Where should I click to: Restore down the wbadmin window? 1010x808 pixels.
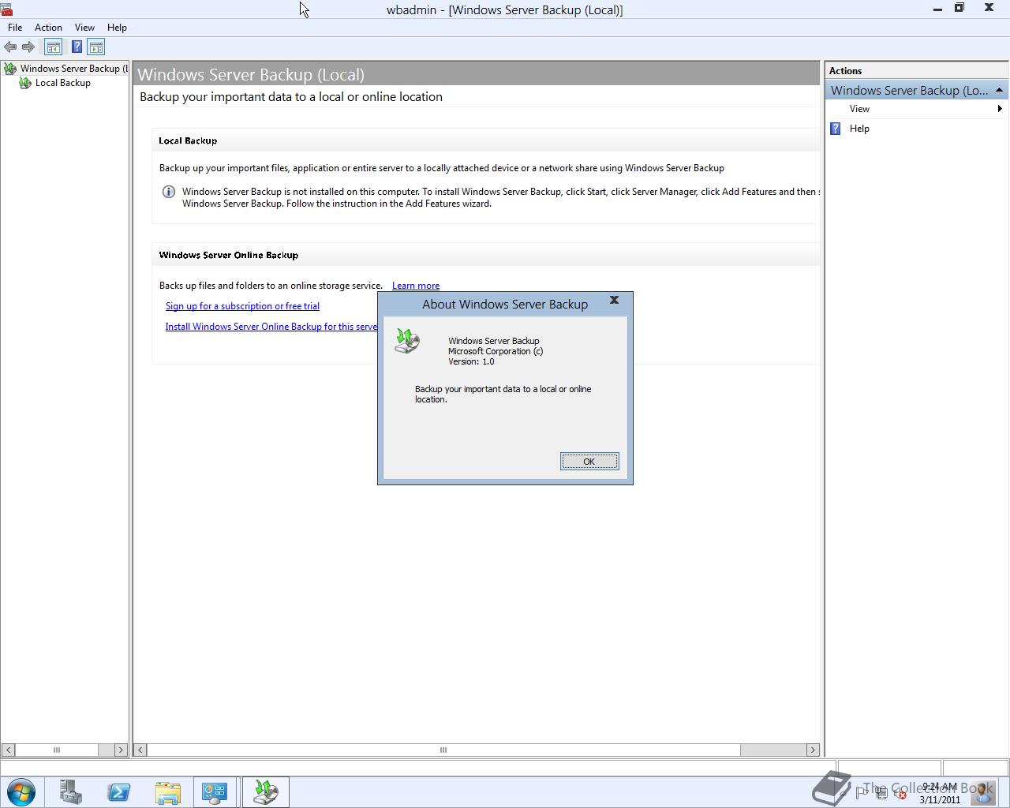tap(959, 8)
